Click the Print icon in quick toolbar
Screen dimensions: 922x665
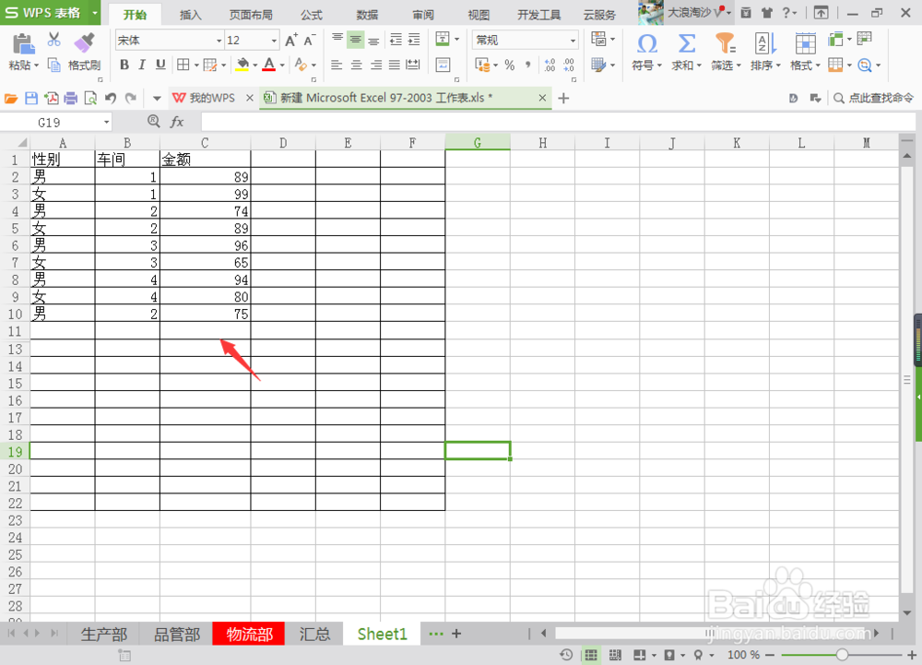71,98
